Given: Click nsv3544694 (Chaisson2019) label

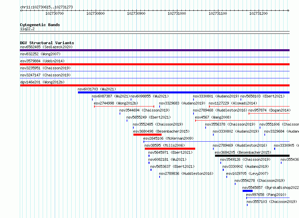Looking at the screenshot, I should 144,110.
